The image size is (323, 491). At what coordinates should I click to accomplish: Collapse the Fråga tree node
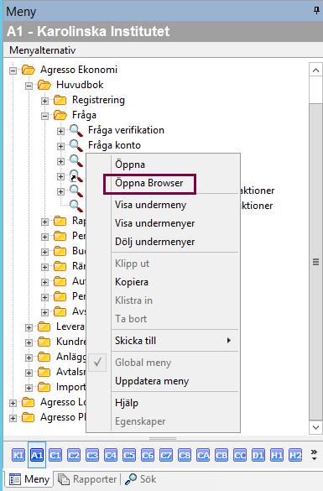coord(44,116)
